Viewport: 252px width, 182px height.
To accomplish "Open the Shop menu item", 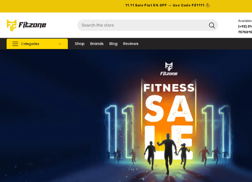I will point(79,44).
